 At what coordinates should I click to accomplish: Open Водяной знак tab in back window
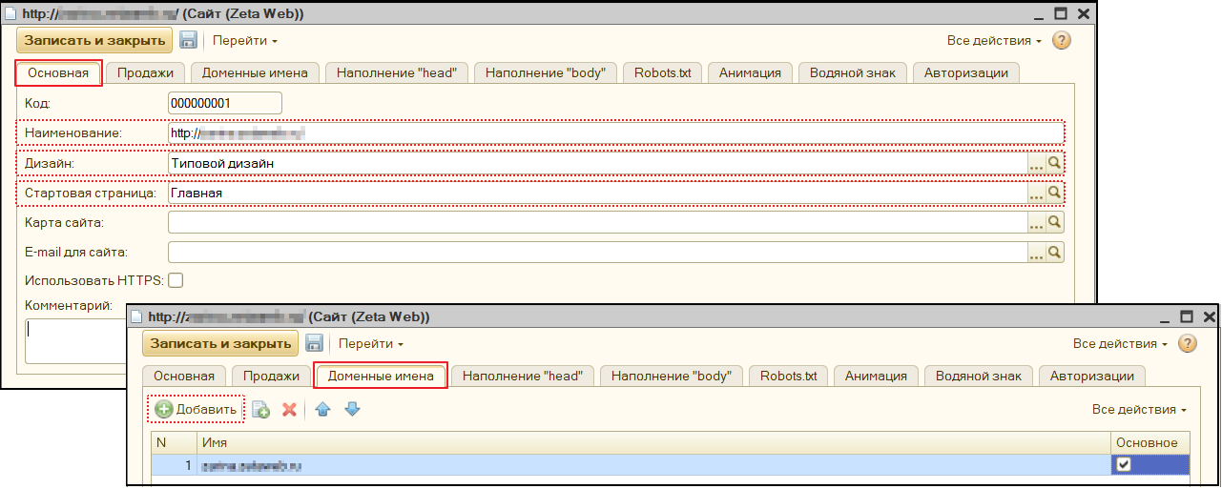coord(851,73)
